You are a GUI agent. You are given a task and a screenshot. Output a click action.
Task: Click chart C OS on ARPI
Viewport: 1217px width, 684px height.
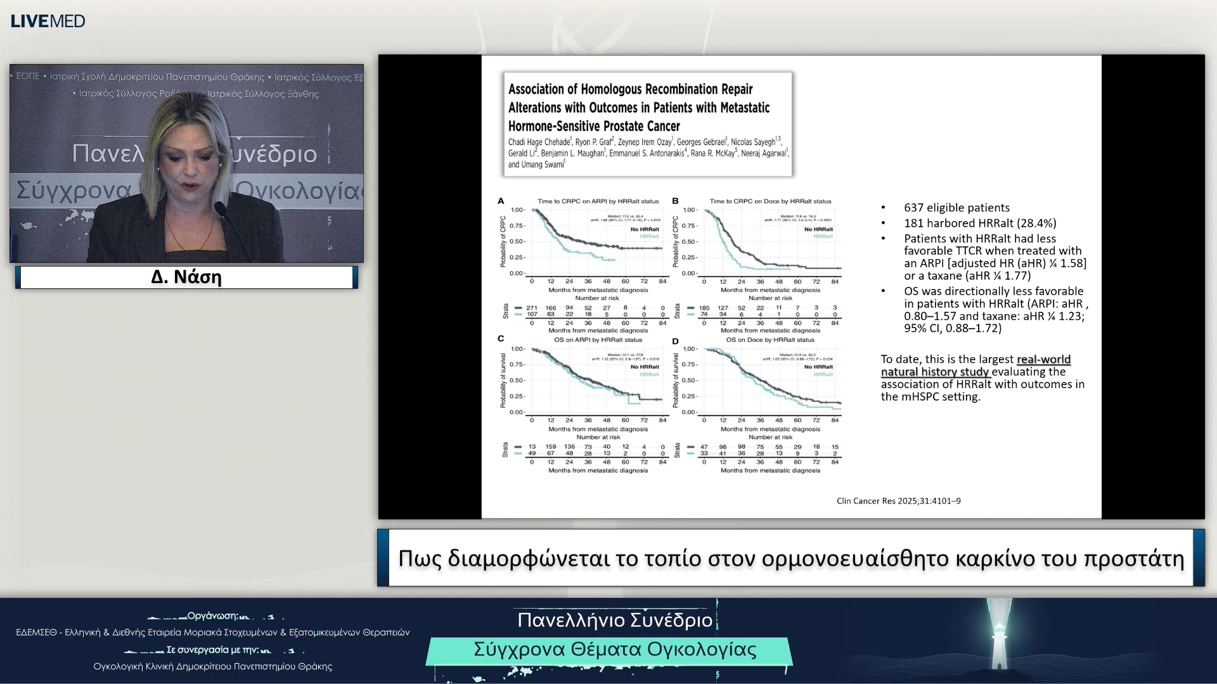coord(596,380)
